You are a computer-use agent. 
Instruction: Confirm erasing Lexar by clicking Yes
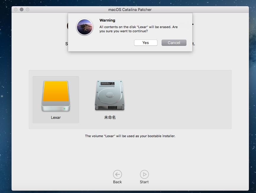tap(145, 43)
